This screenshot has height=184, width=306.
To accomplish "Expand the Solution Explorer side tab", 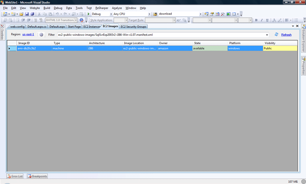I will [303, 38].
